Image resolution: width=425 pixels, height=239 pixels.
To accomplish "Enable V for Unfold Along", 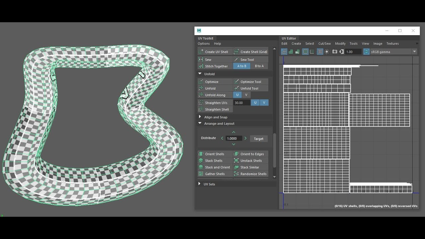I will tap(246, 95).
